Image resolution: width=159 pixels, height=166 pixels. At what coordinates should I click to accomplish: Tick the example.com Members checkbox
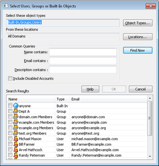[x=10, y=122]
